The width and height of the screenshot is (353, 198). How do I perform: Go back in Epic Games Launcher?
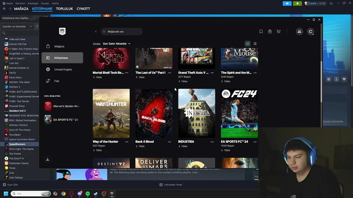(96, 32)
